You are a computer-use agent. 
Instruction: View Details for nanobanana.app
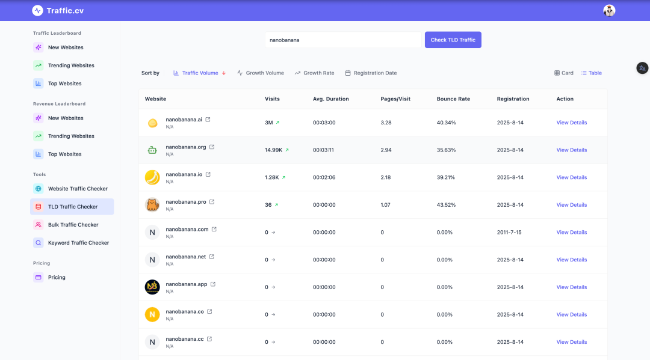(x=571, y=287)
